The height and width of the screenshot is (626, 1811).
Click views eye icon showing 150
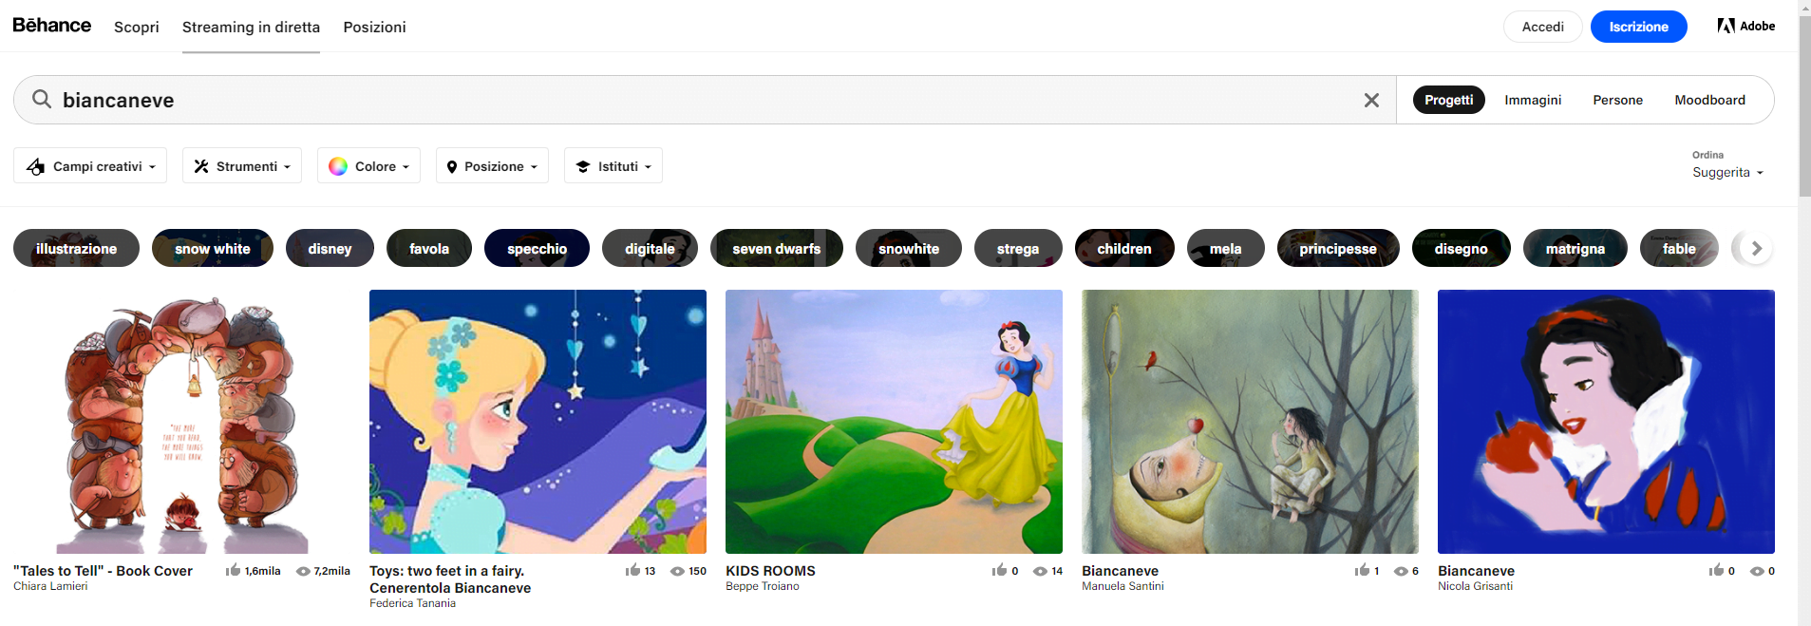click(x=678, y=571)
